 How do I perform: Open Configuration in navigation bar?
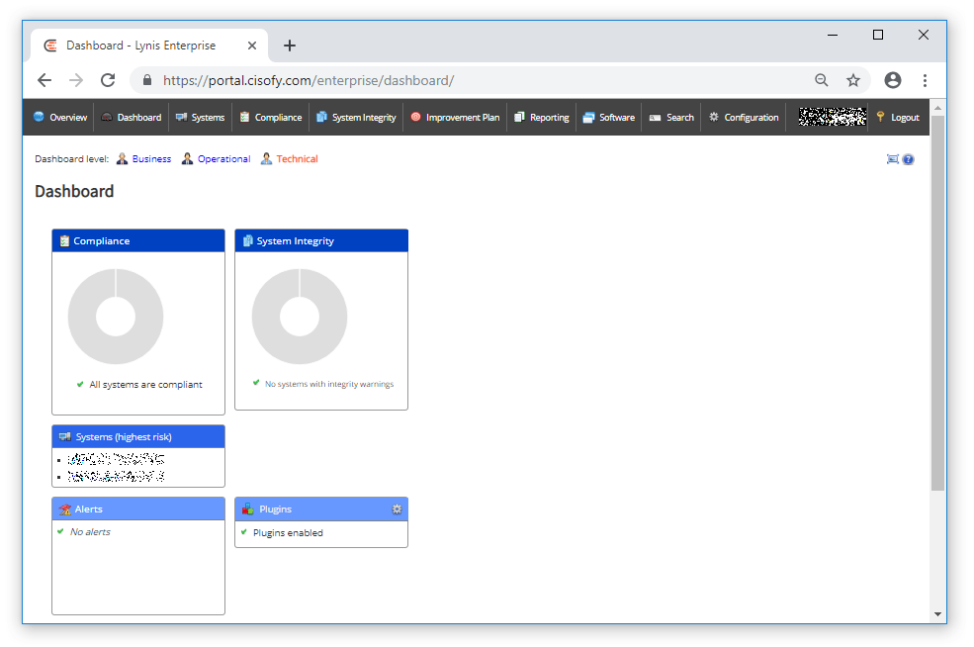pyautogui.click(x=744, y=117)
